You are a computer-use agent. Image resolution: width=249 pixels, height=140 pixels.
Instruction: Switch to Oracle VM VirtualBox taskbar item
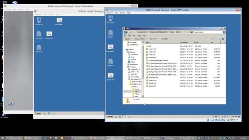pyautogui.click(x=80, y=138)
